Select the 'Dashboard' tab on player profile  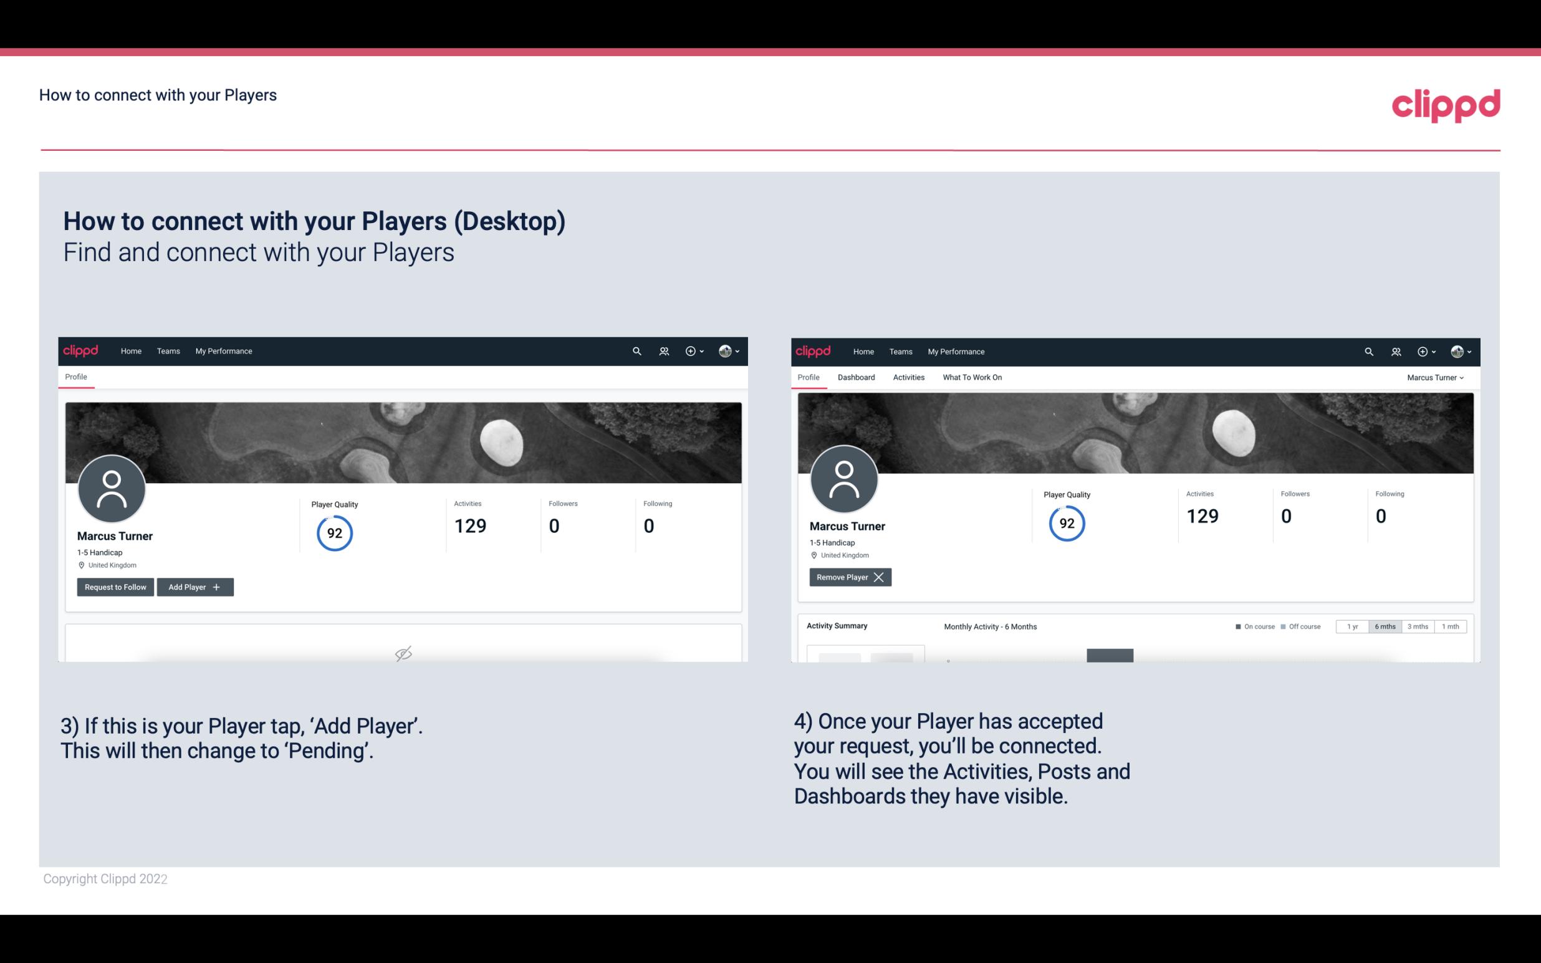point(858,377)
